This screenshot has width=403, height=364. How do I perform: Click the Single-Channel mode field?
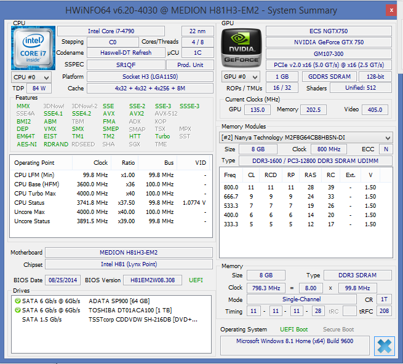pyautogui.click(x=301, y=299)
